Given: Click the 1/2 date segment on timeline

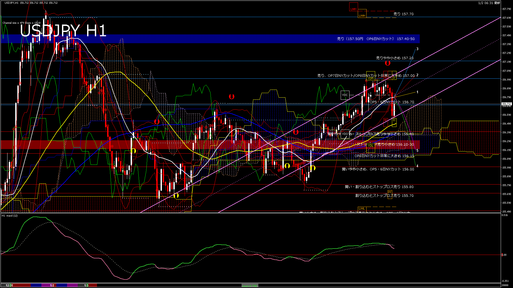Looking at the screenshot, I should pyautogui.click(x=52, y=285).
